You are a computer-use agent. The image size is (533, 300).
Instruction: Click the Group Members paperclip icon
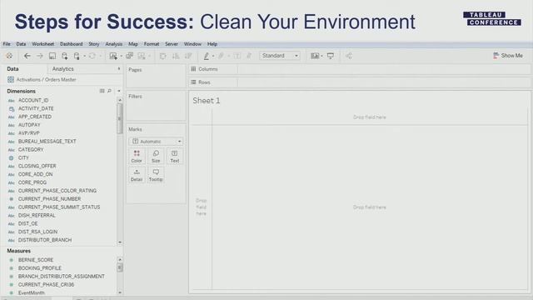[222, 56]
